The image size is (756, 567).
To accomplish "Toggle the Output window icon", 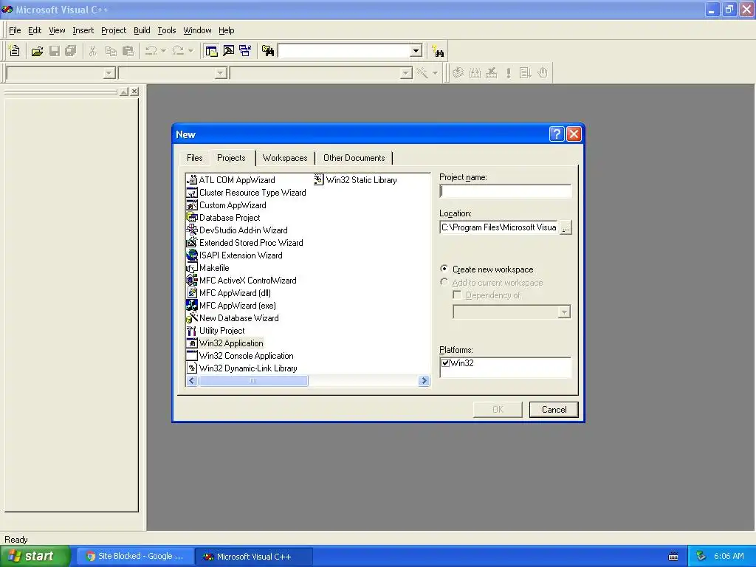I will (x=228, y=51).
